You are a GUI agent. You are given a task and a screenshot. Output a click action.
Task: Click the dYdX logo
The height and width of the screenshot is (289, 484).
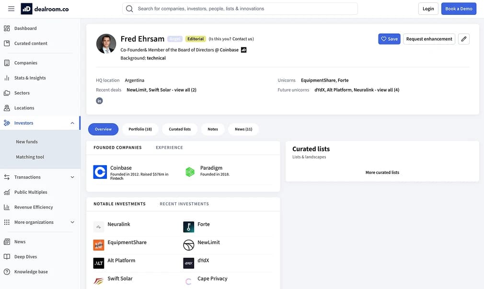[x=189, y=264]
